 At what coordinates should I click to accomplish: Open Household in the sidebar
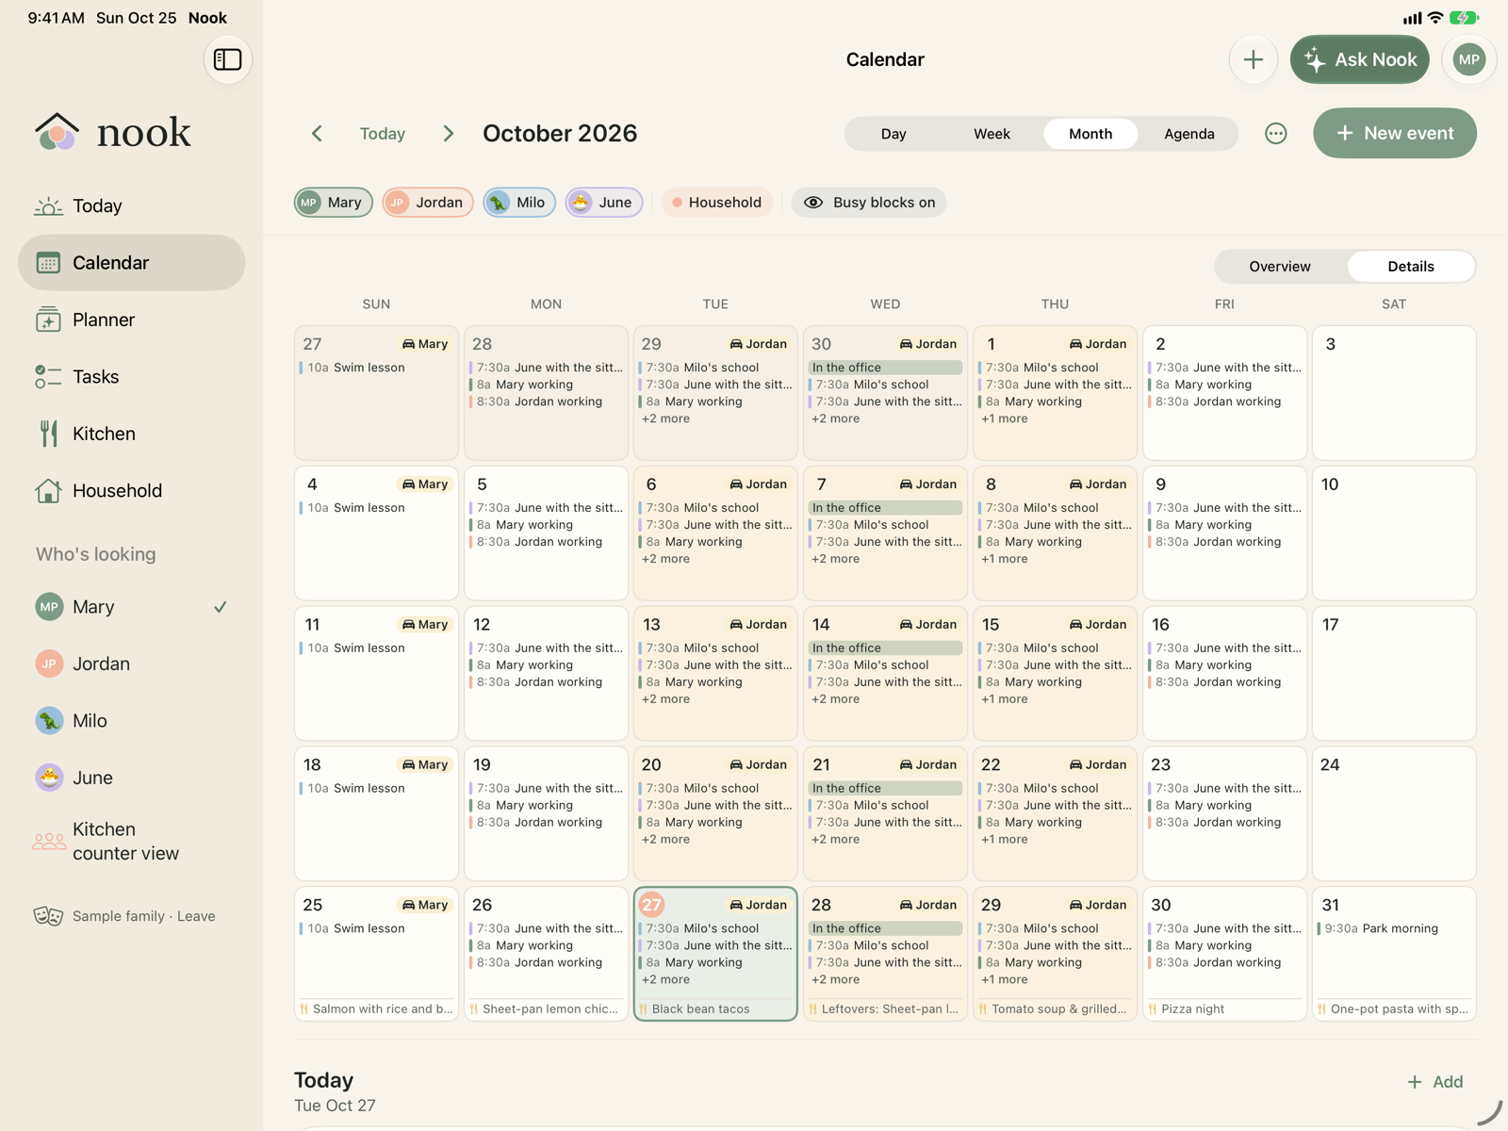(x=131, y=491)
